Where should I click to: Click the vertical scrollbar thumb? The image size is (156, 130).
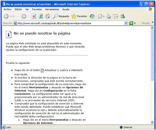pos(152,55)
